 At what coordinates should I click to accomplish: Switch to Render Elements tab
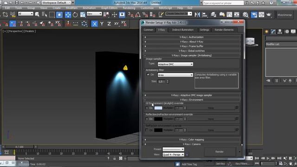(x=224, y=30)
